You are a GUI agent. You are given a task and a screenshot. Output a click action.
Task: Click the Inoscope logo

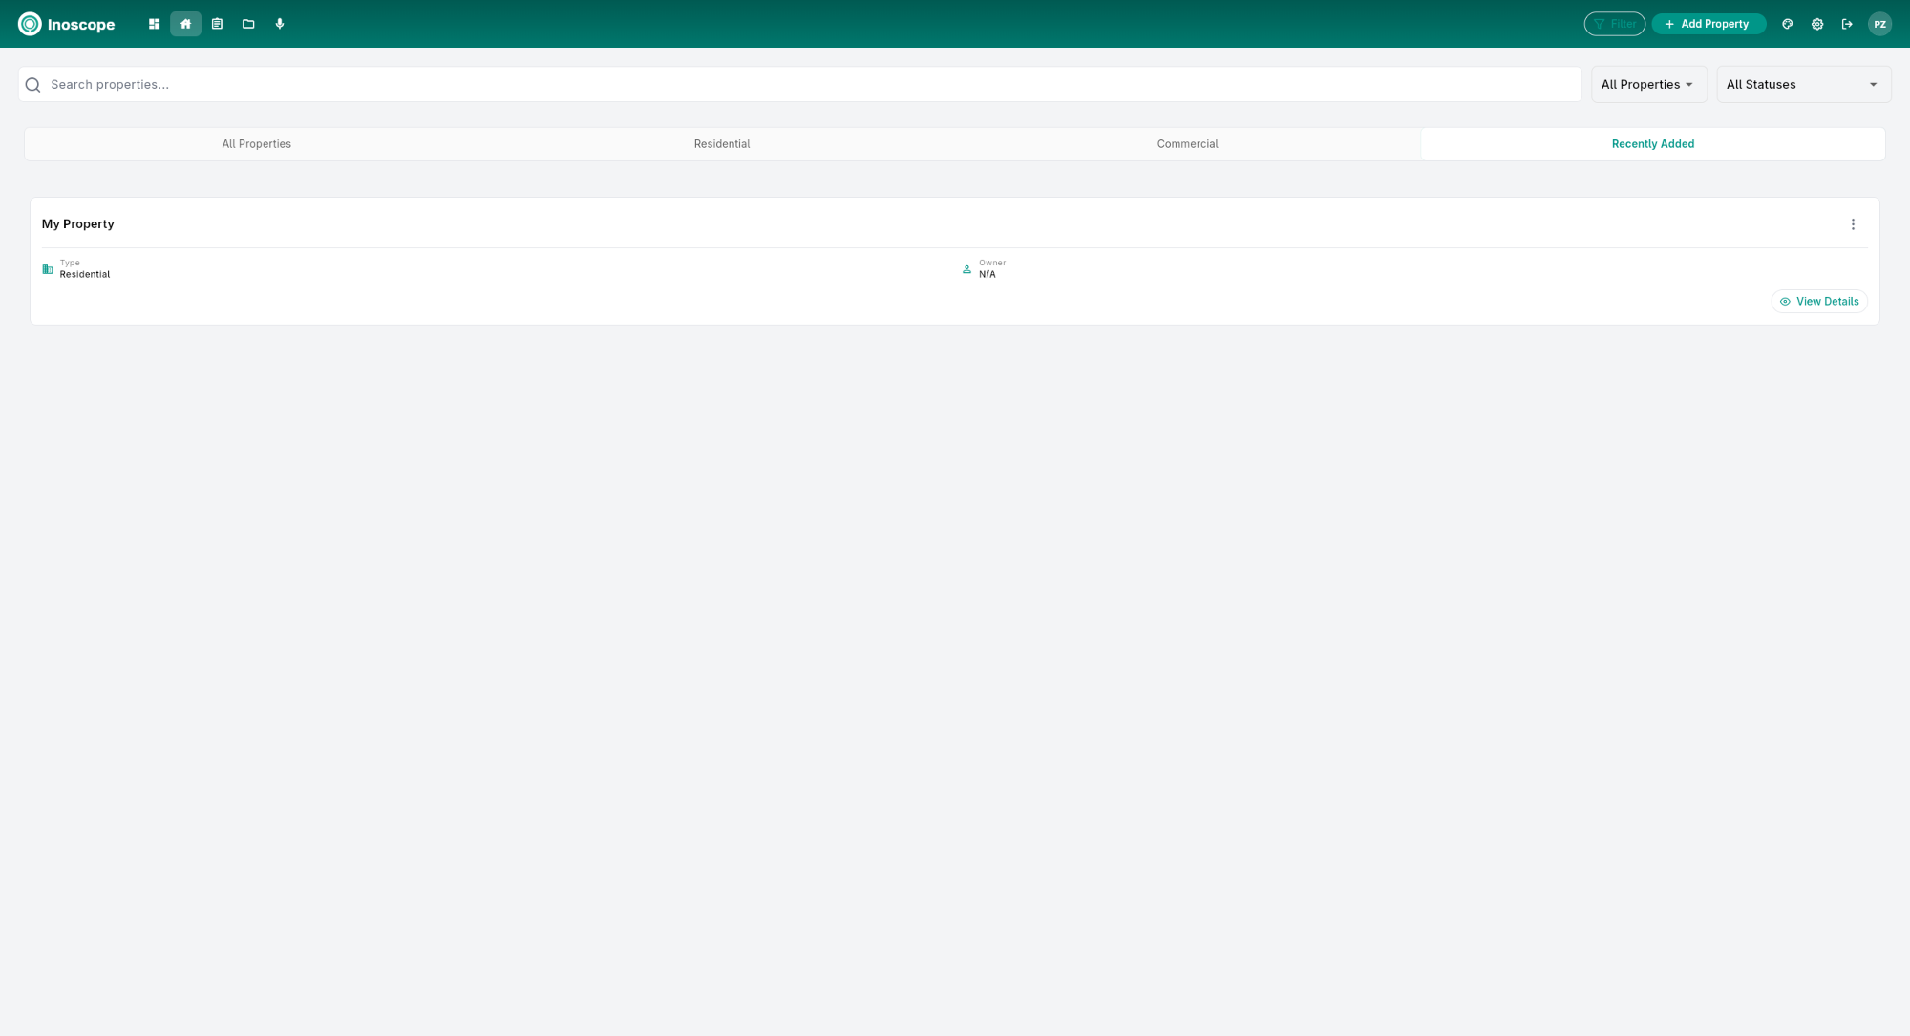tap(67, 24)
